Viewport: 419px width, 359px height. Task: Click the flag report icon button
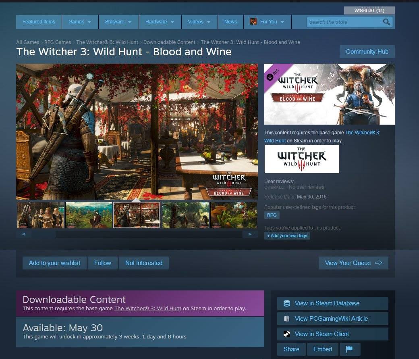tap(349, 349)
